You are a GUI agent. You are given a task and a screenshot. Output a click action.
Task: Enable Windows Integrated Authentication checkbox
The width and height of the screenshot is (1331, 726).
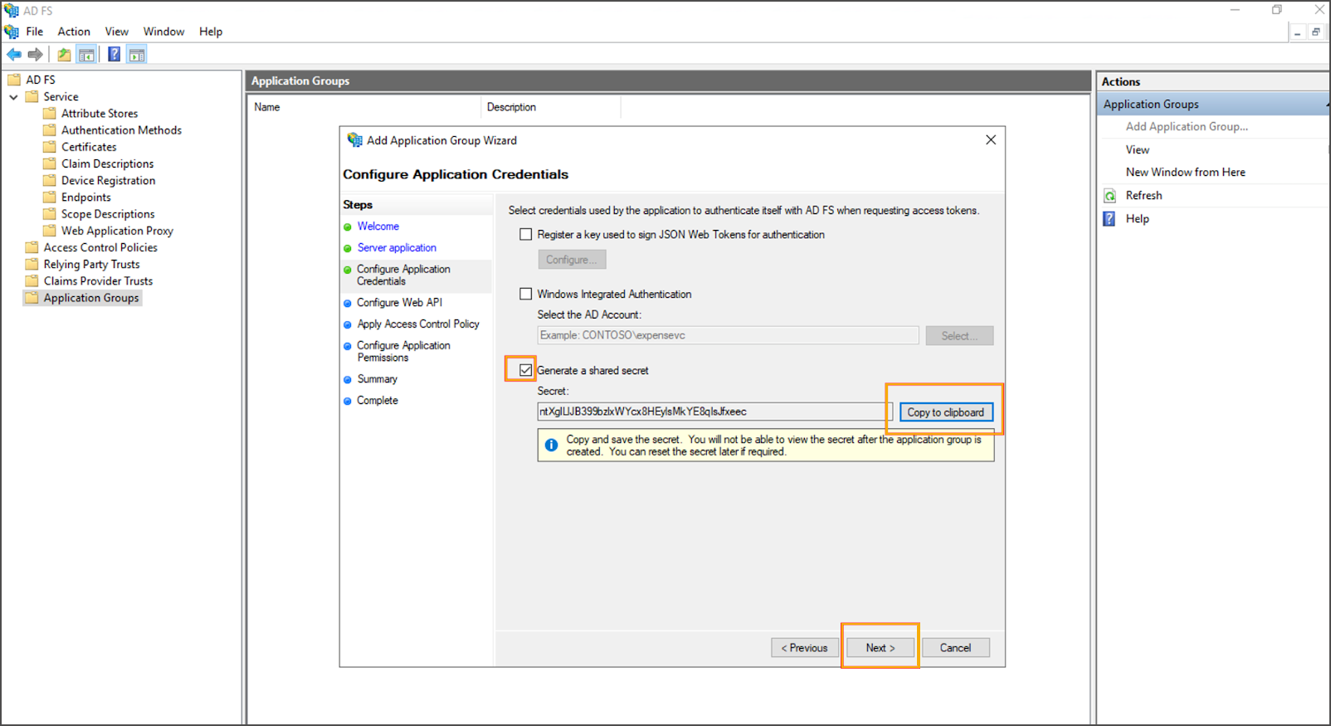(525, 294)
